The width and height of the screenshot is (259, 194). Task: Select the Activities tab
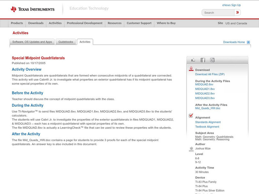point(85,42)
